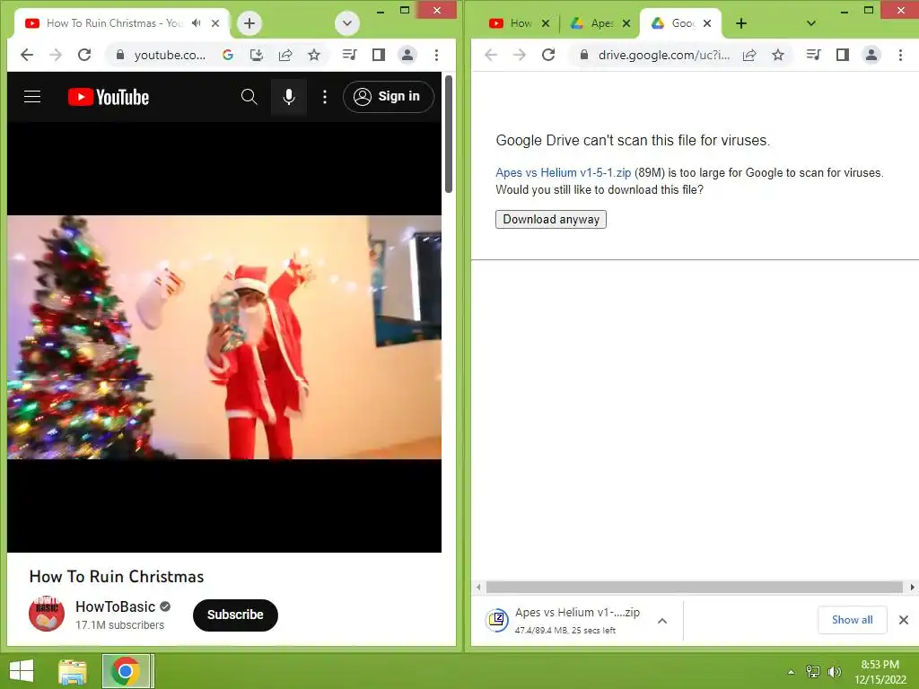This screenshot has height=689, width=919.
Task: Click the youtube.com address bar
Action: (x=170, y=55)
